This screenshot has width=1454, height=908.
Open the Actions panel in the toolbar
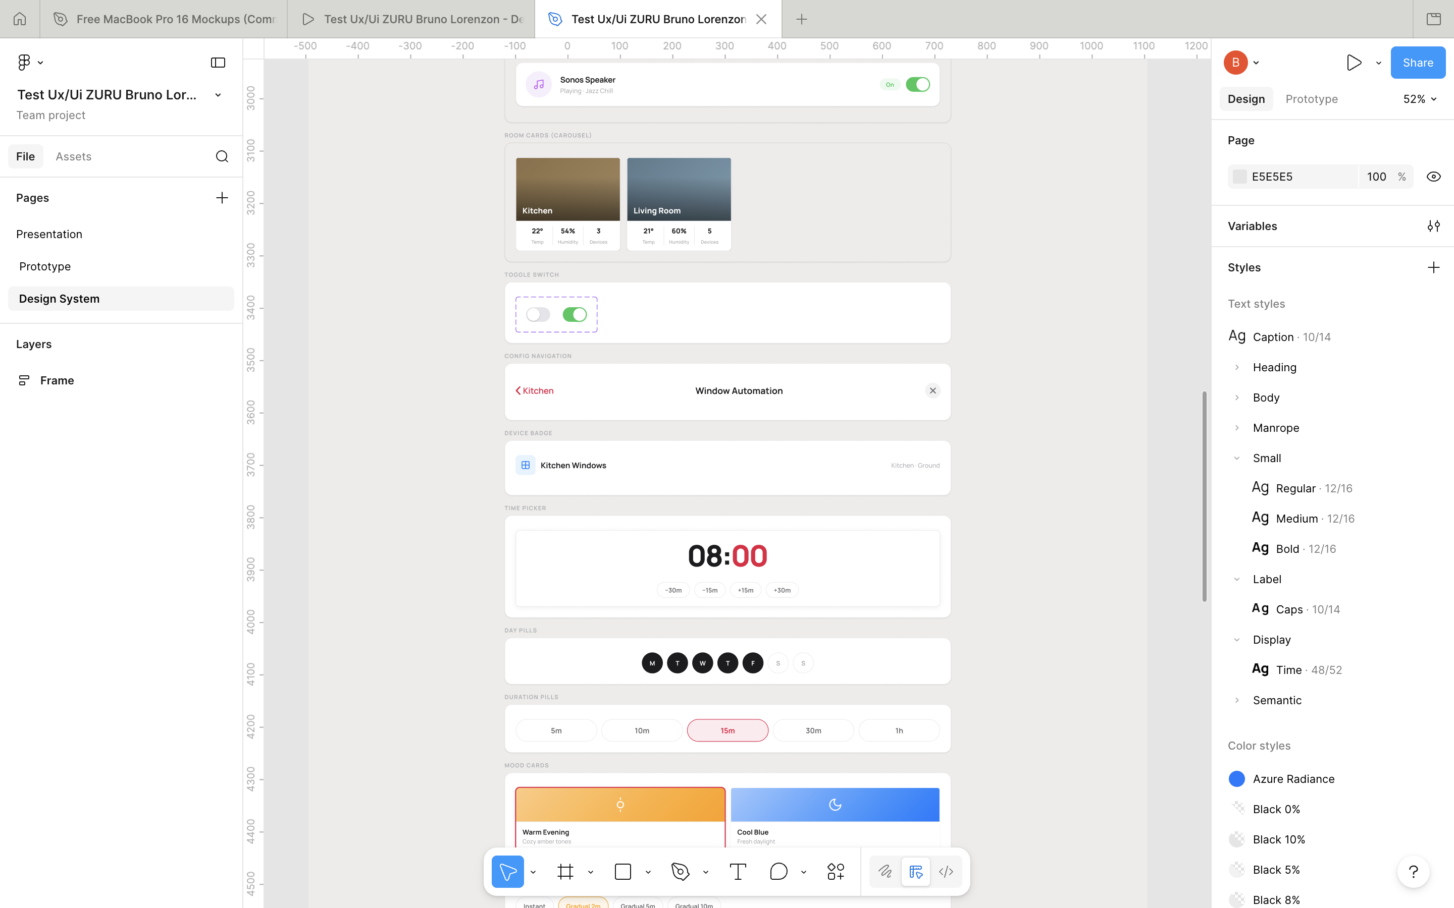(836, 871)
